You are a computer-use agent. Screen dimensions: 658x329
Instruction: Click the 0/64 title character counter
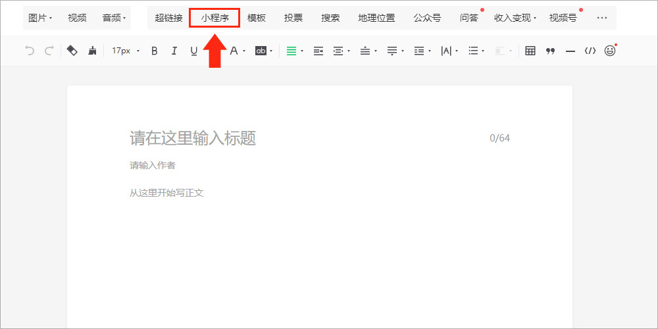tap(500, 138)
